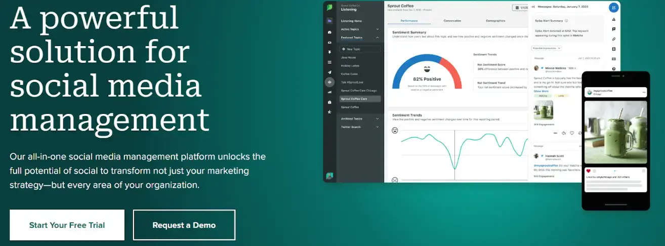This screenshot has height=246, width=665.
Task: Click the sad face icon on Sentiment Trends
Action: tap(395, 180)
